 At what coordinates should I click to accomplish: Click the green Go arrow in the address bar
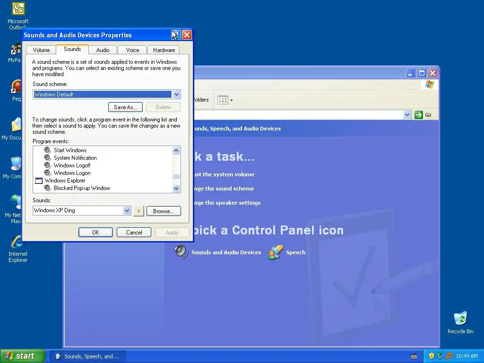(419, 115)
